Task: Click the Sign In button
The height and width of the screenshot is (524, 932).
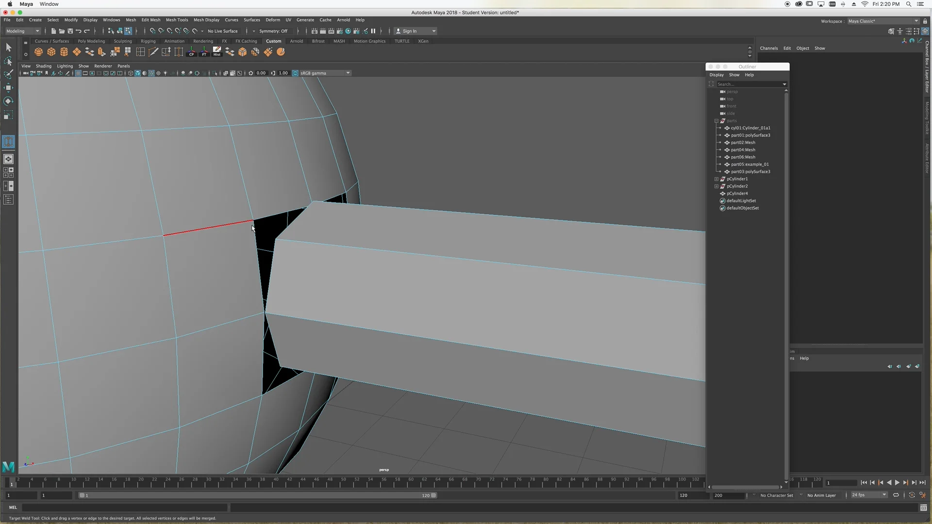Action: click(409, 31)
